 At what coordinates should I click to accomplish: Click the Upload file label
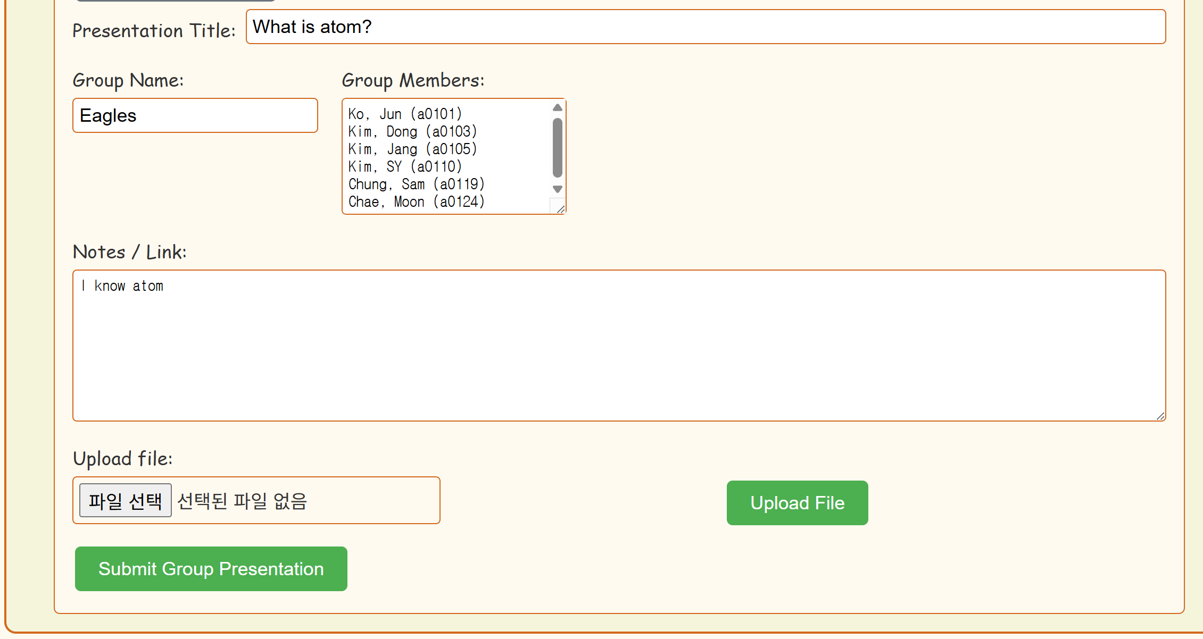click(x=122, y=458)
